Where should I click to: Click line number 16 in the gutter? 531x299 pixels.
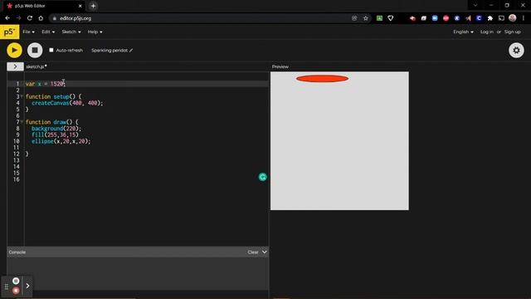tap(17, 179)
